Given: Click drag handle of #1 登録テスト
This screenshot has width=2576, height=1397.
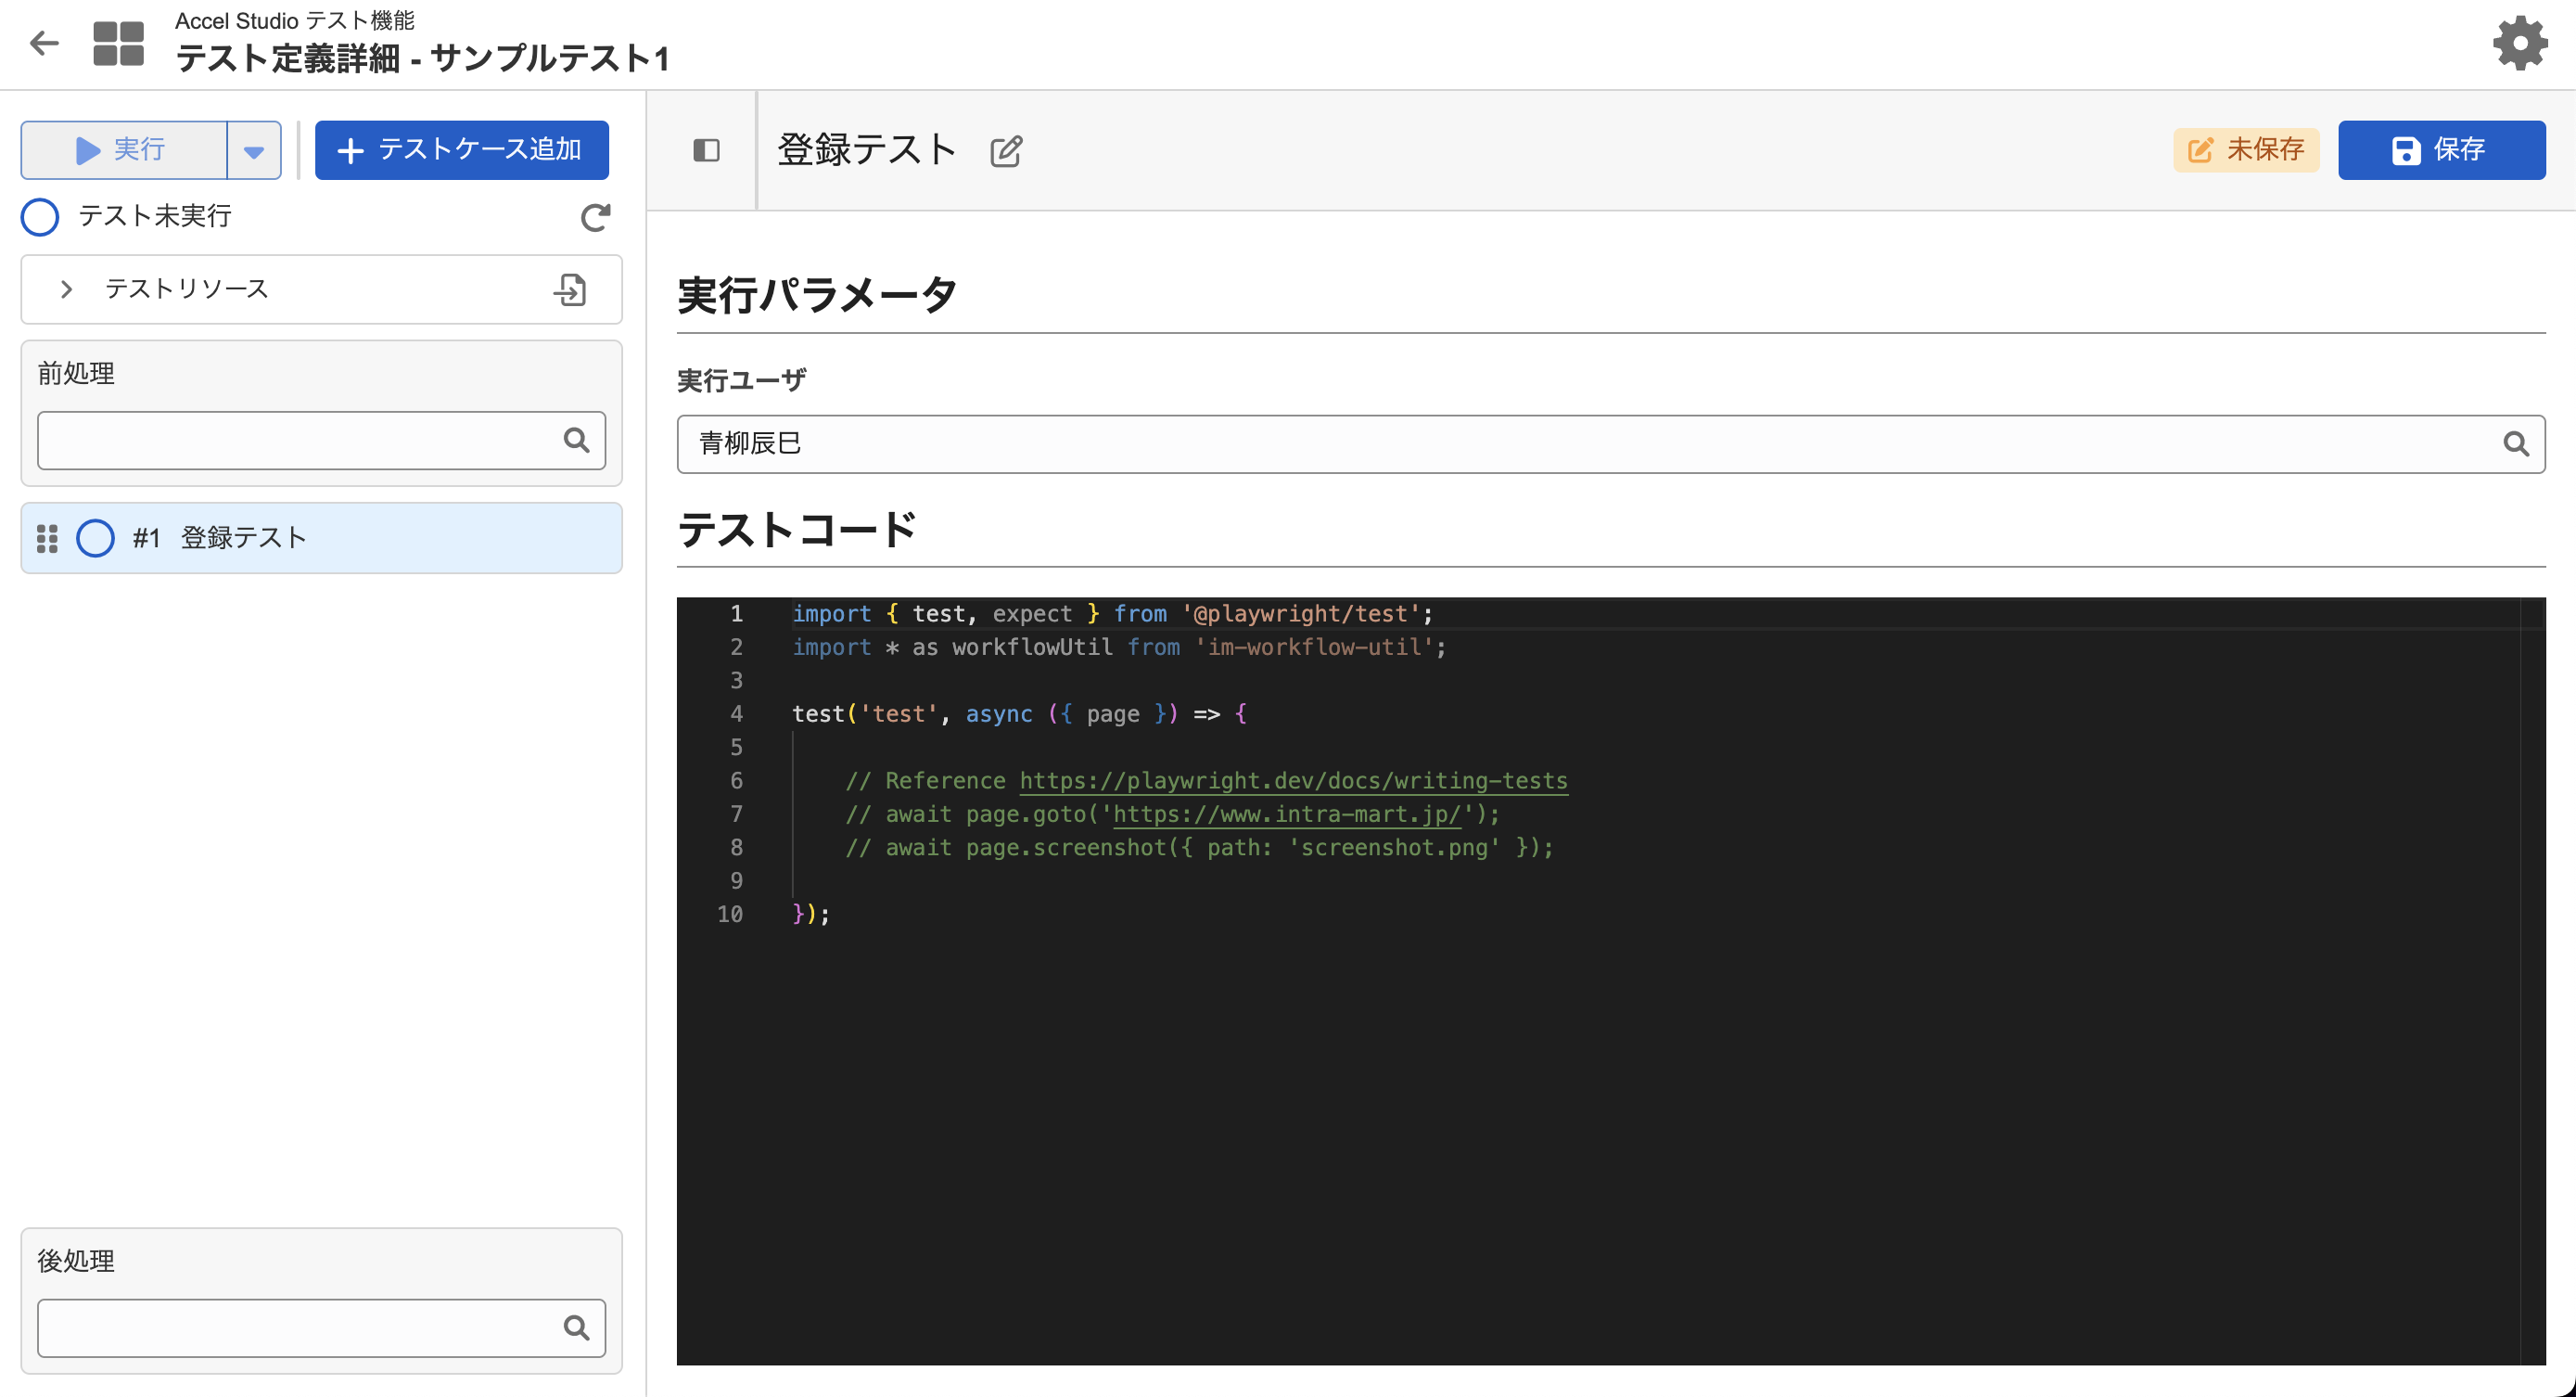Looking at the screenshot, I should [47, 538].
